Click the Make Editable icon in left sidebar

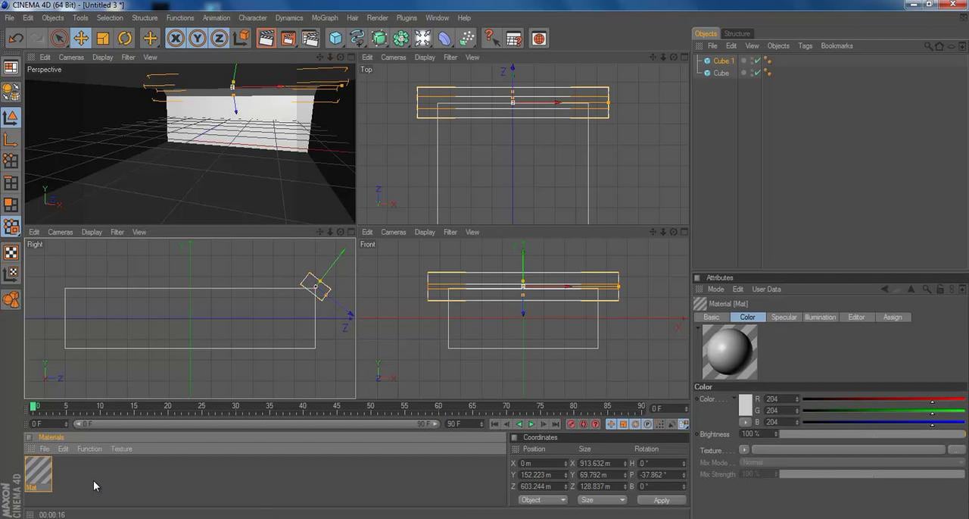11,92
